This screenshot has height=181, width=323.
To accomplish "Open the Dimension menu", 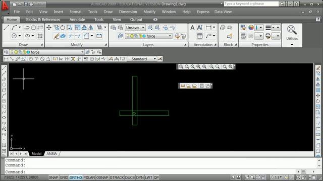I will (x=128, y=12).
